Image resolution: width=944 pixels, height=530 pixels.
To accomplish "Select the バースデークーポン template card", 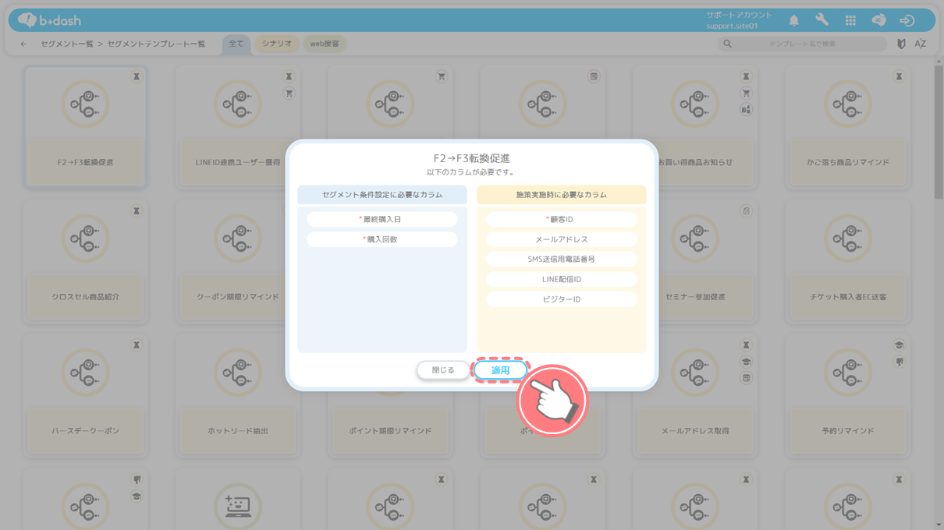I will [86, 395].
